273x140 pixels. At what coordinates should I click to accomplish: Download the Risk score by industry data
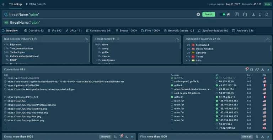tap(86, 39)
